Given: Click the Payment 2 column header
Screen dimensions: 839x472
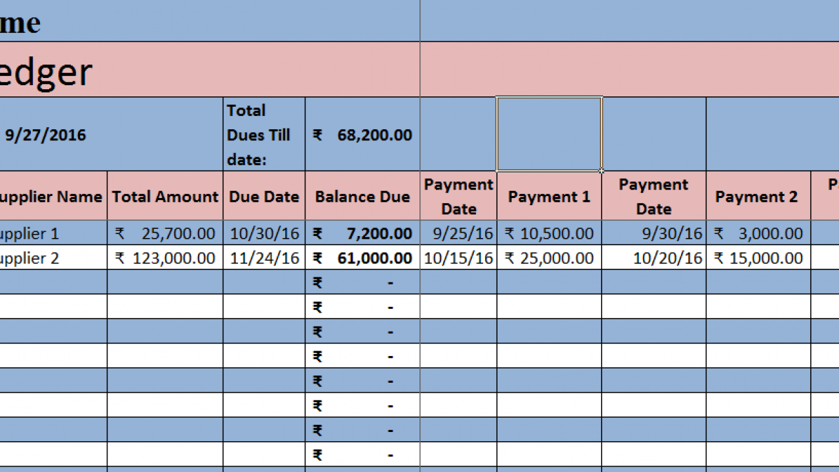Looking at the screenshot, I should 758,196.
